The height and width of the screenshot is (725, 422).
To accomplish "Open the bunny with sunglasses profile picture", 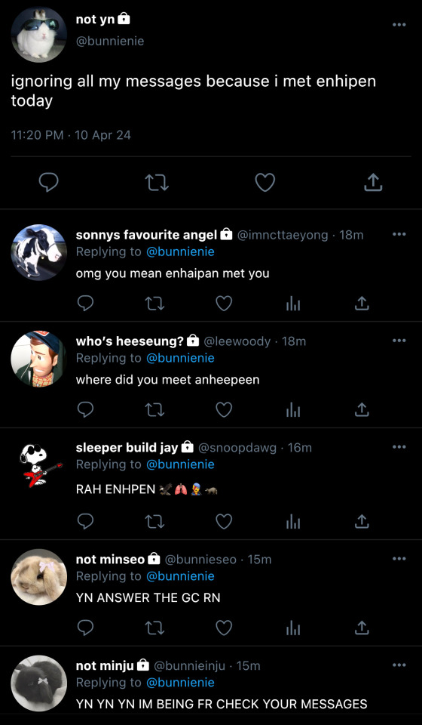I will 38,35.
